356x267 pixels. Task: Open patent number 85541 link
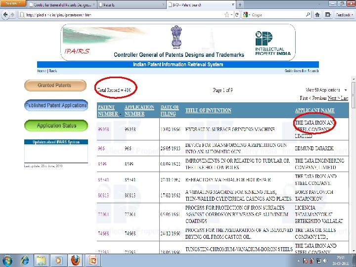click(103, 180)
